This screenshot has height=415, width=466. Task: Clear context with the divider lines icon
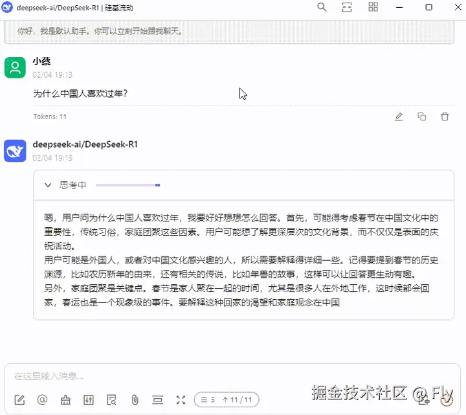tap(157, 400)
